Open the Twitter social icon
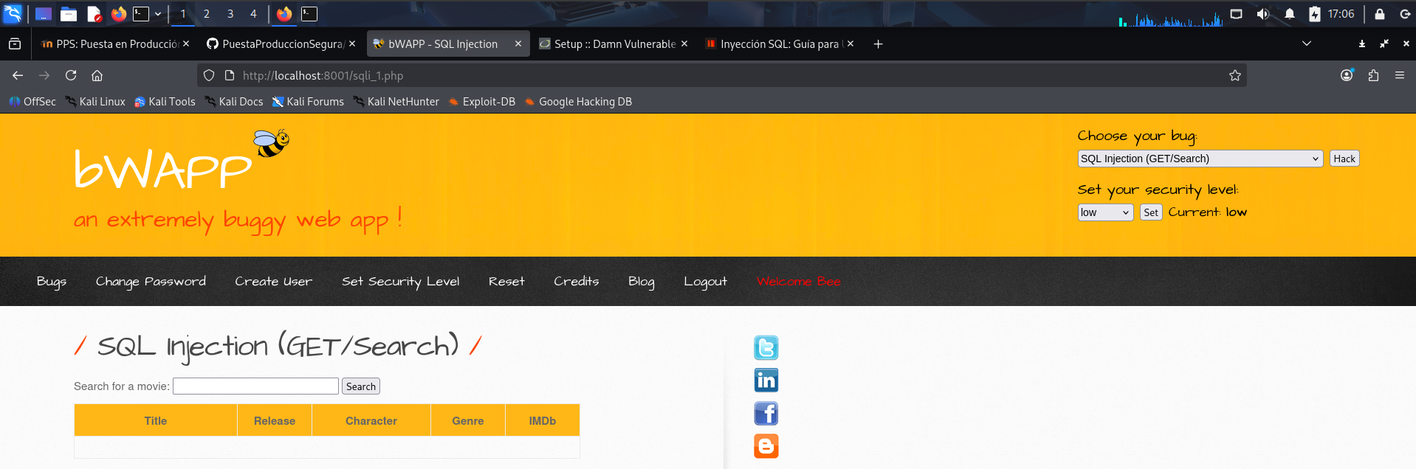This screenshot has width=1416, height=469. 766,347
